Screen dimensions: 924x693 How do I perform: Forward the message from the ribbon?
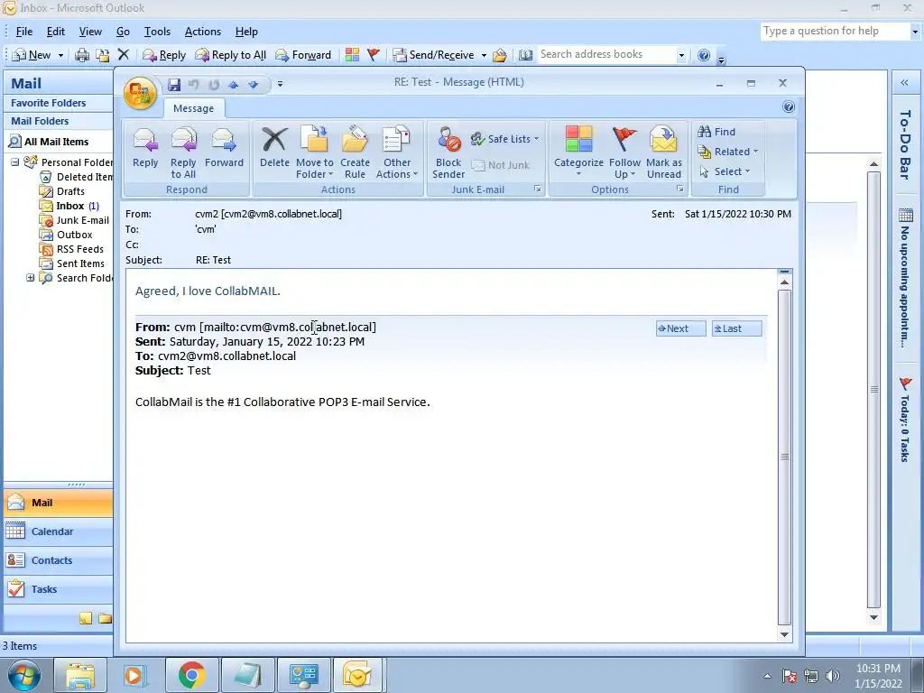pos(224,147)
